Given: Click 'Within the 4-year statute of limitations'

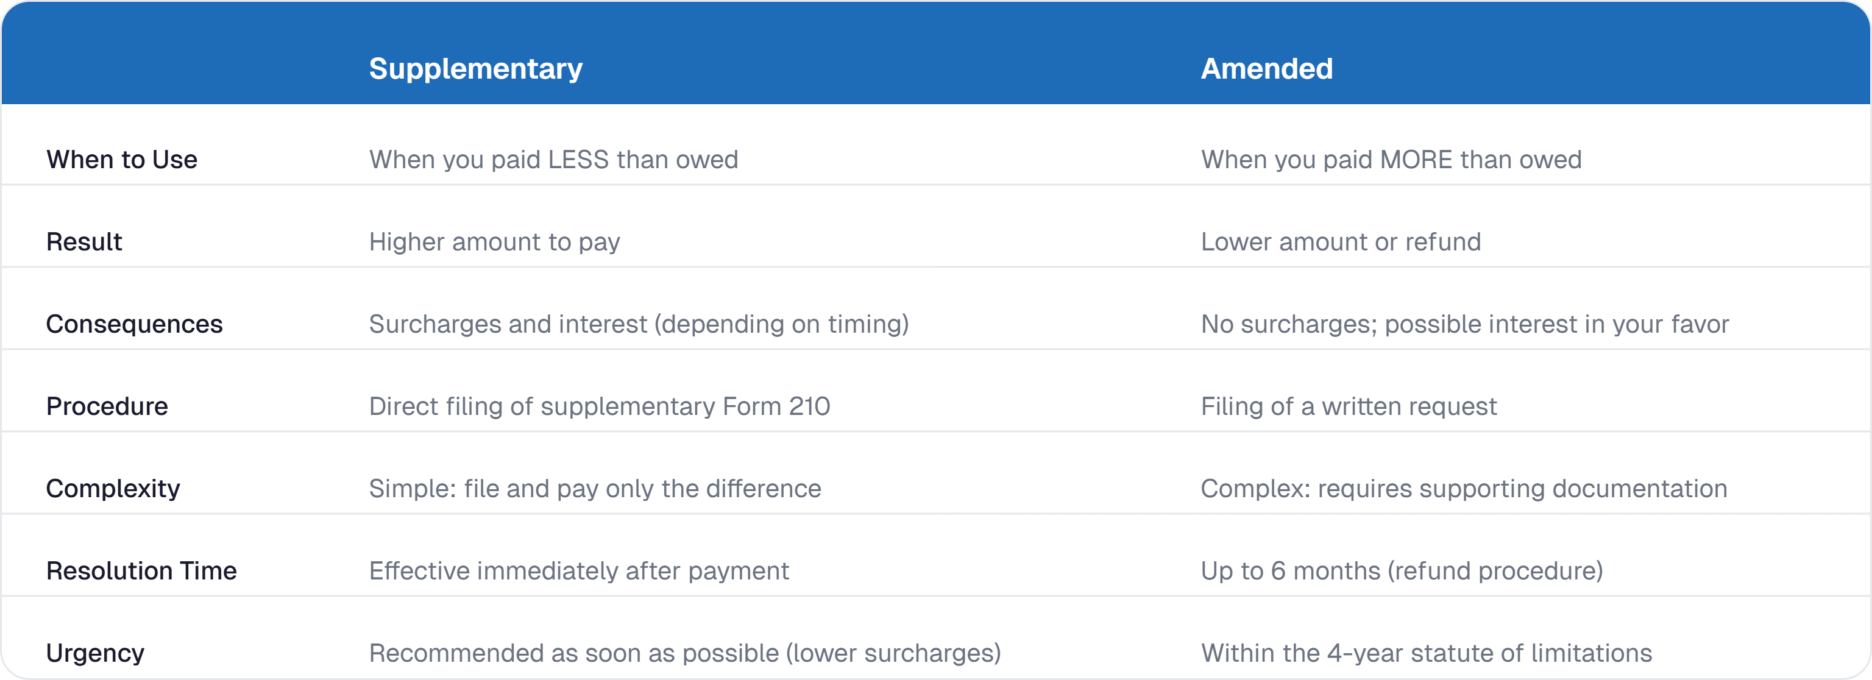Looking at the screenshot, I should pyautogui.click(x=1426, y=653).
